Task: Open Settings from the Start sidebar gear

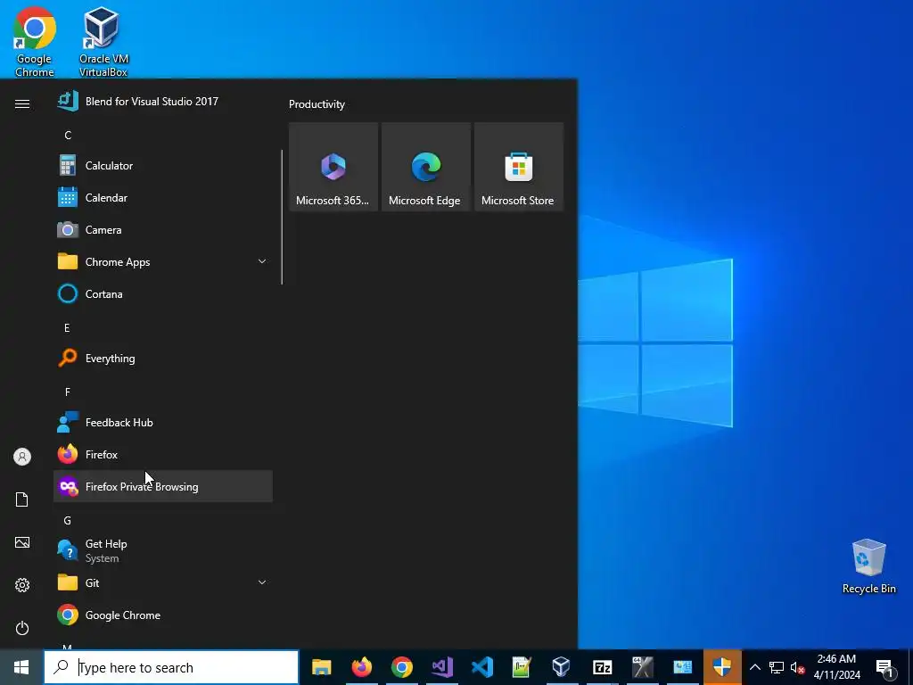Action: point(22,585)
